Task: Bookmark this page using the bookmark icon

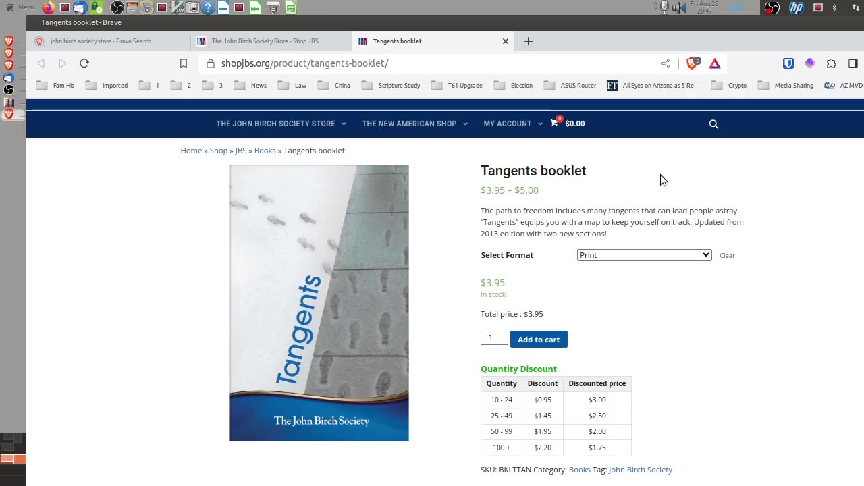Action: 184,63
